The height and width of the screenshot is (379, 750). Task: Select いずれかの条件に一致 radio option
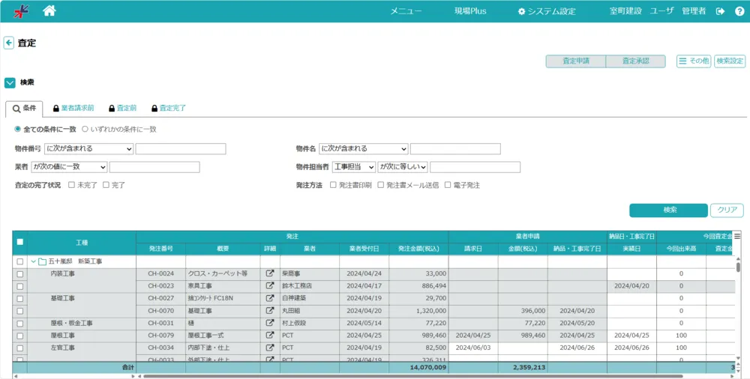(85, 129)
